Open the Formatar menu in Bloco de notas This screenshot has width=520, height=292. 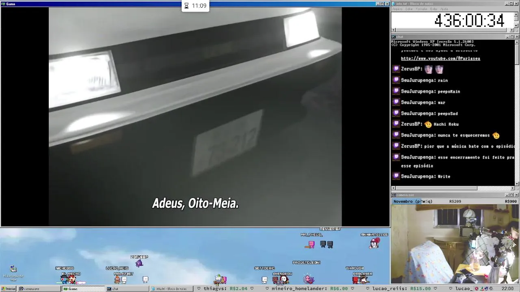coord(422,9)
